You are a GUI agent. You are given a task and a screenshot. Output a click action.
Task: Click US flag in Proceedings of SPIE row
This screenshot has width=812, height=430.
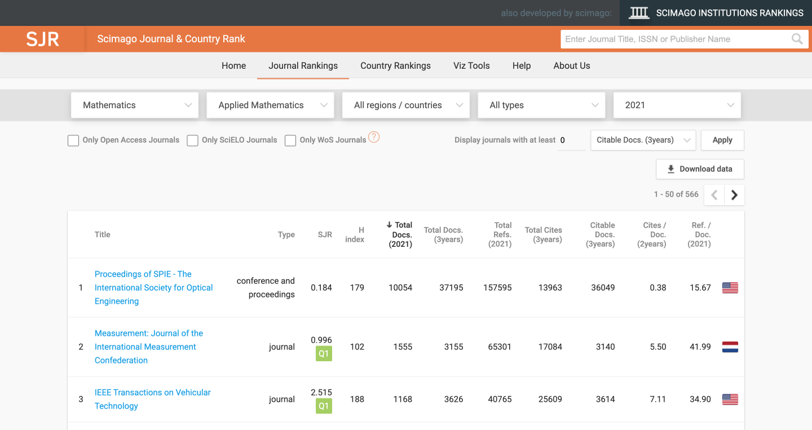pyautogui.click(x=730, y=287)
